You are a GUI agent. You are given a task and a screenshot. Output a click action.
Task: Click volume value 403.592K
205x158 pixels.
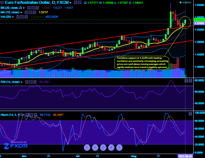(52, 17)
